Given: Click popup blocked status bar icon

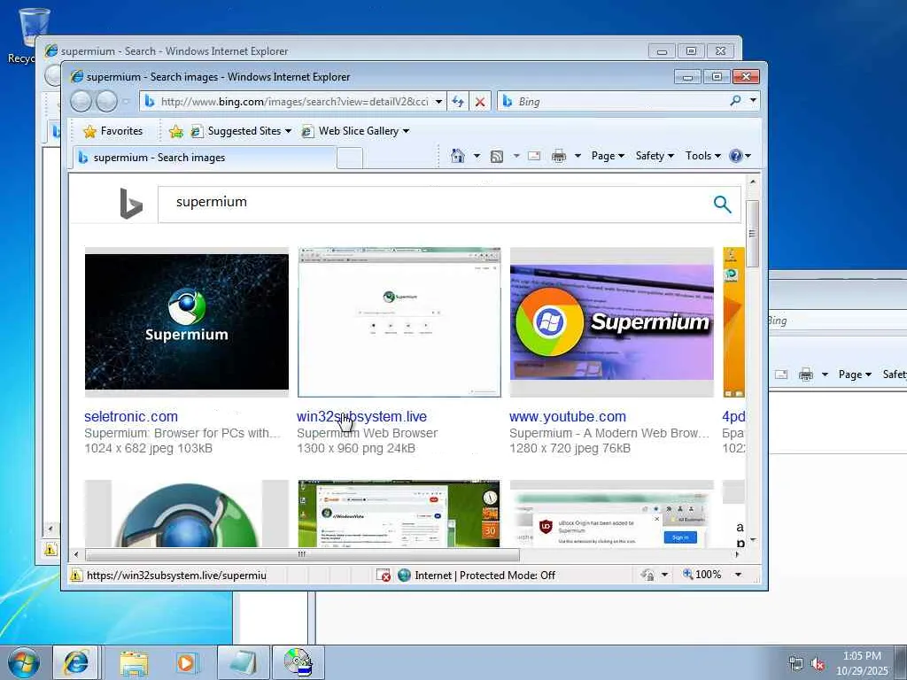Looking at the screenshot, I should tap(383, 576).
